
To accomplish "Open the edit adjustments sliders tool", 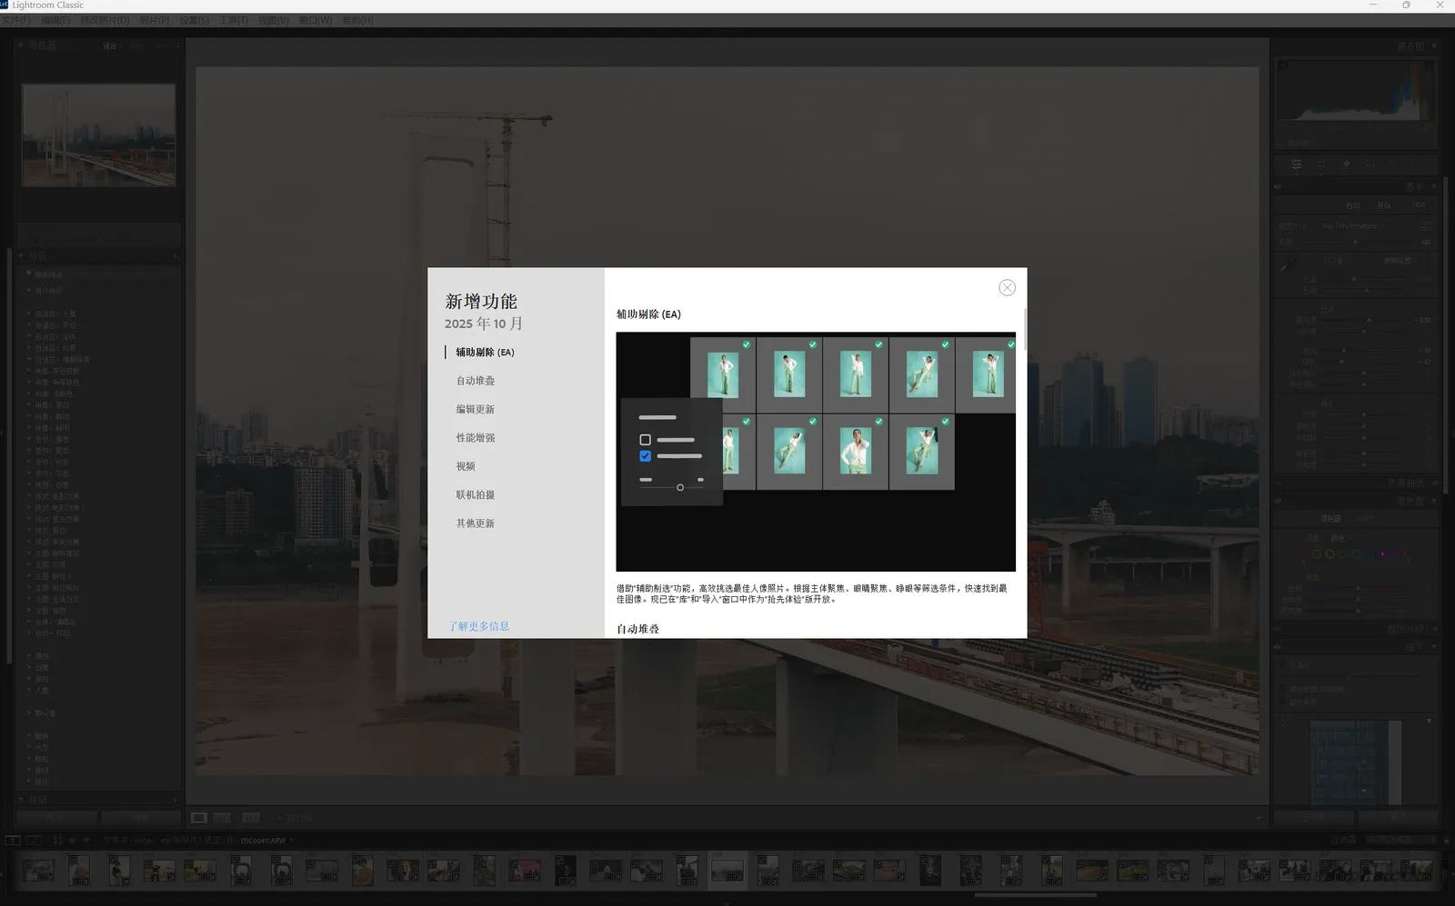I will pos(1297,164).
